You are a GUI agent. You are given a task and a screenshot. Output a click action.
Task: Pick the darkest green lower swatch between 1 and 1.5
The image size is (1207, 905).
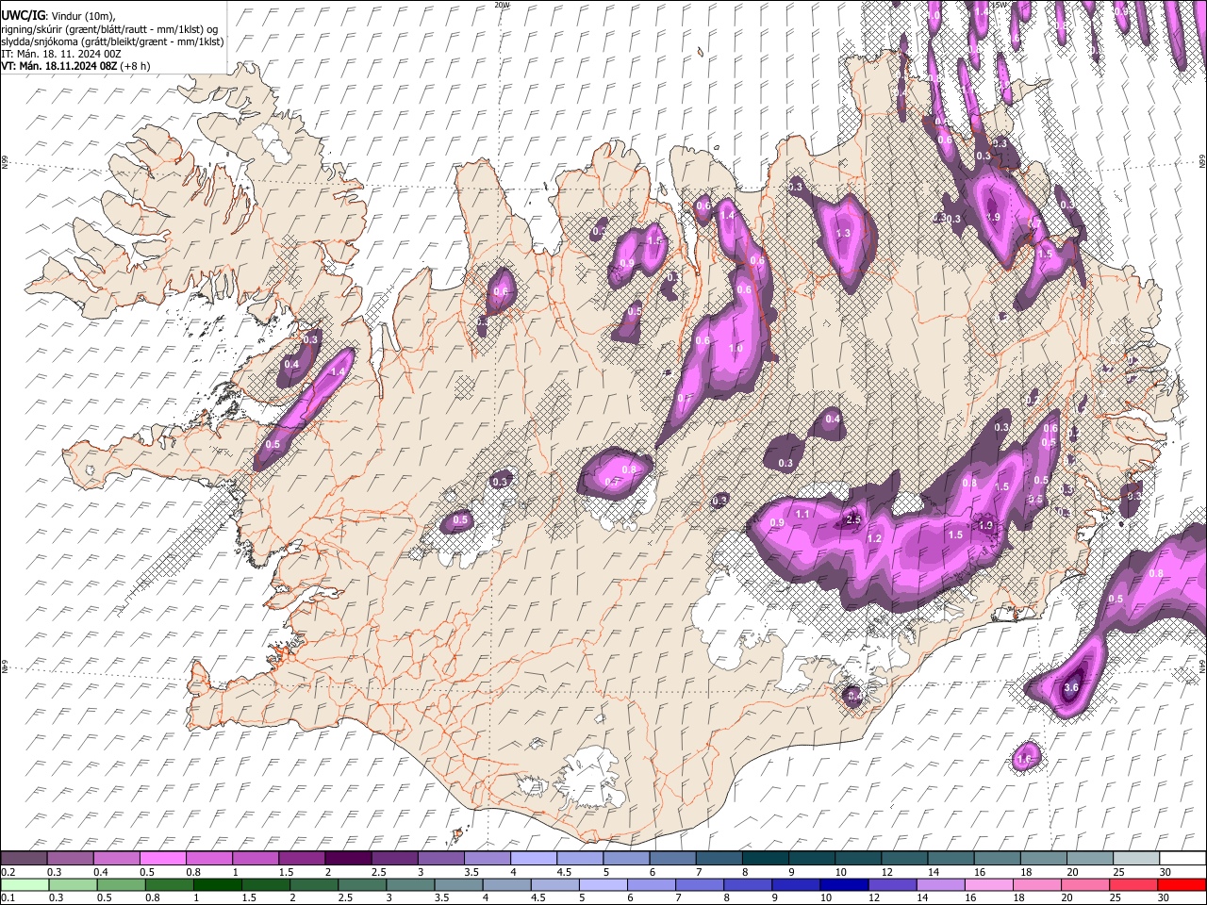pos(217,884)
